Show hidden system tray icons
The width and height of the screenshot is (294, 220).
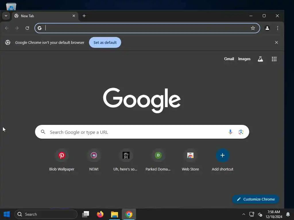pyautogui.click(x=243, y=214)
